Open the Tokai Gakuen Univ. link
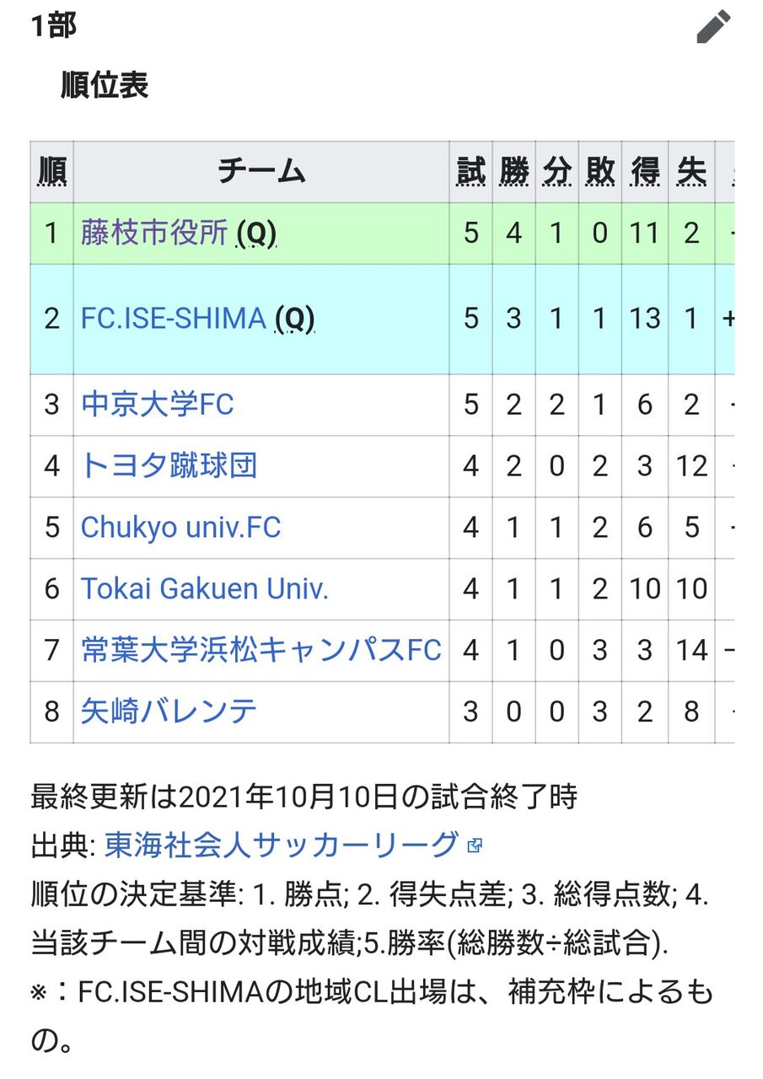Image resolution: width=763 pixels, height=1079 pixels. (204, 588)
